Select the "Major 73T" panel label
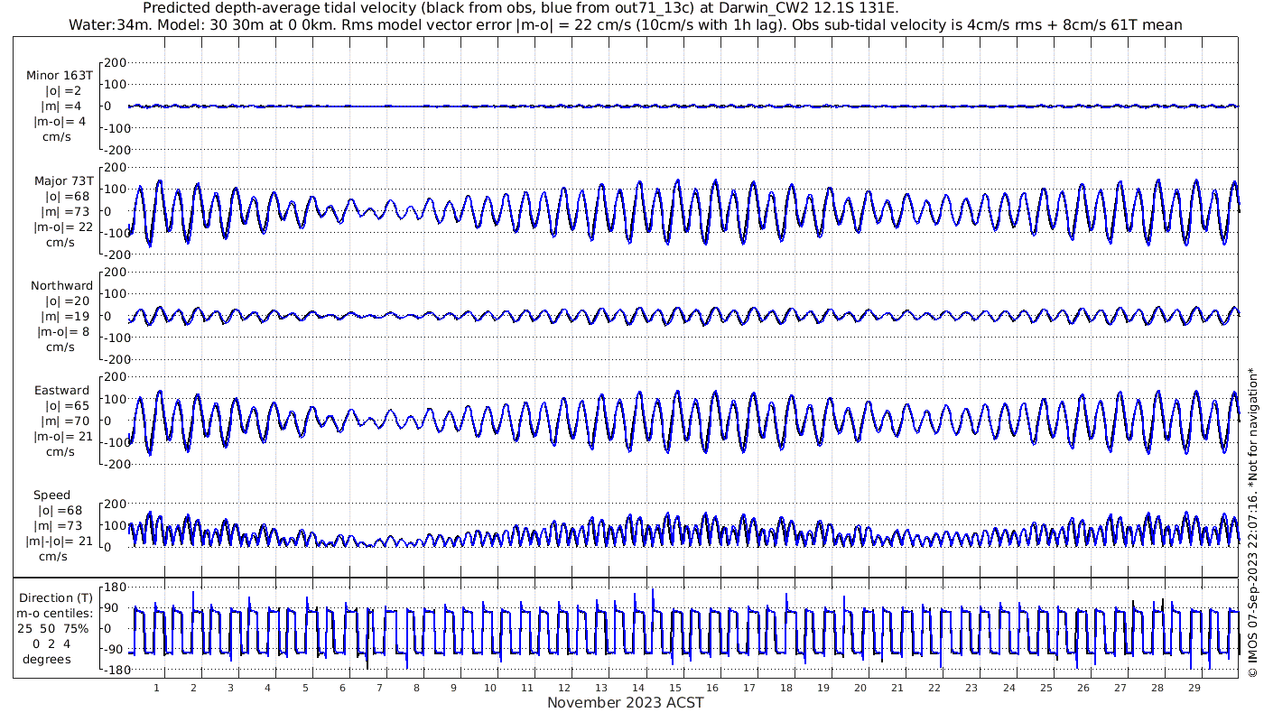Viewport: 1264px width, 722px height. 63,181
